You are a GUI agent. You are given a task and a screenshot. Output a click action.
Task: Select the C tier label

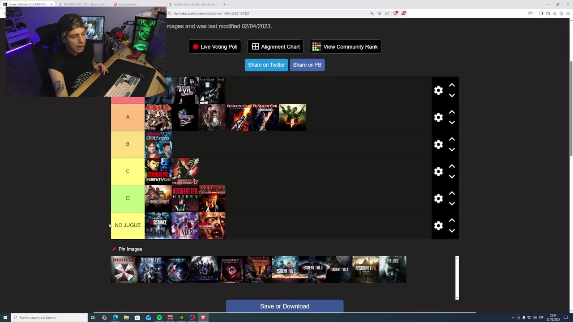point(128,171)
